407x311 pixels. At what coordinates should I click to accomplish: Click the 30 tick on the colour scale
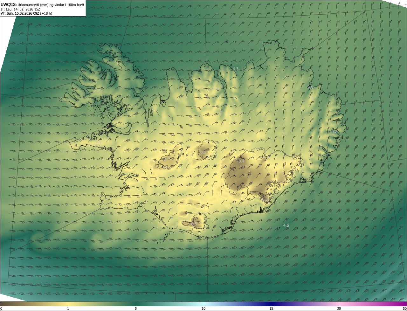point(339,308)
